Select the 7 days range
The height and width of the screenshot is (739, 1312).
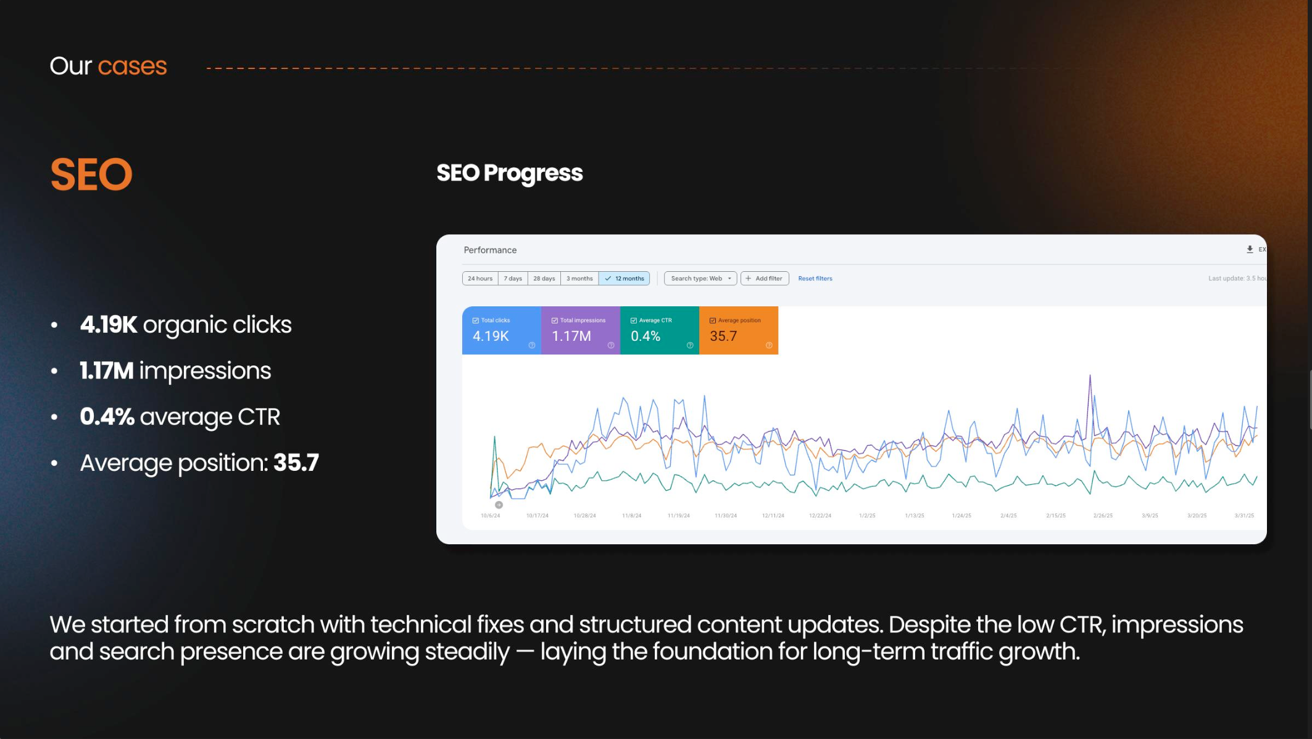(512, 279)
